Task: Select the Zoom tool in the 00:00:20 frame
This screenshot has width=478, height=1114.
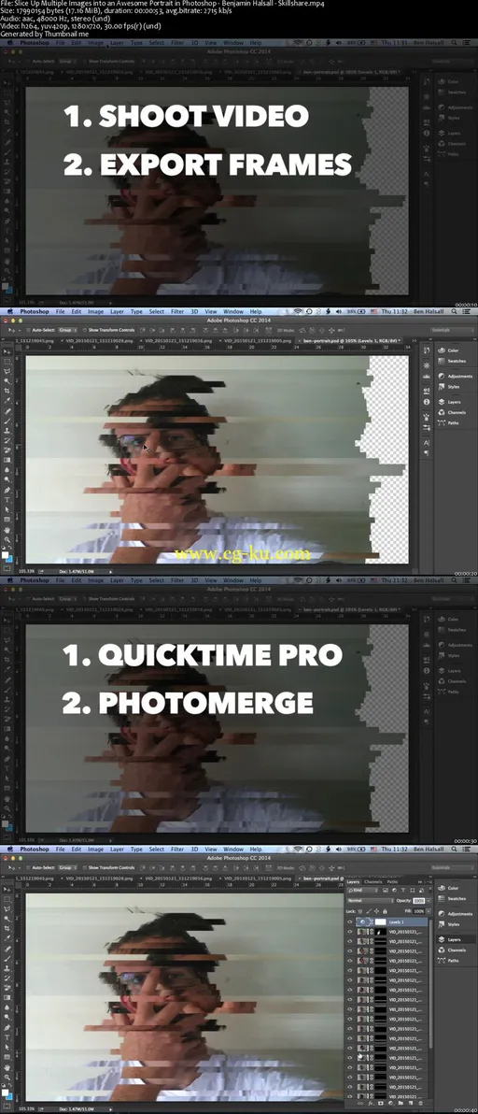Action: (x=7, y=539)
